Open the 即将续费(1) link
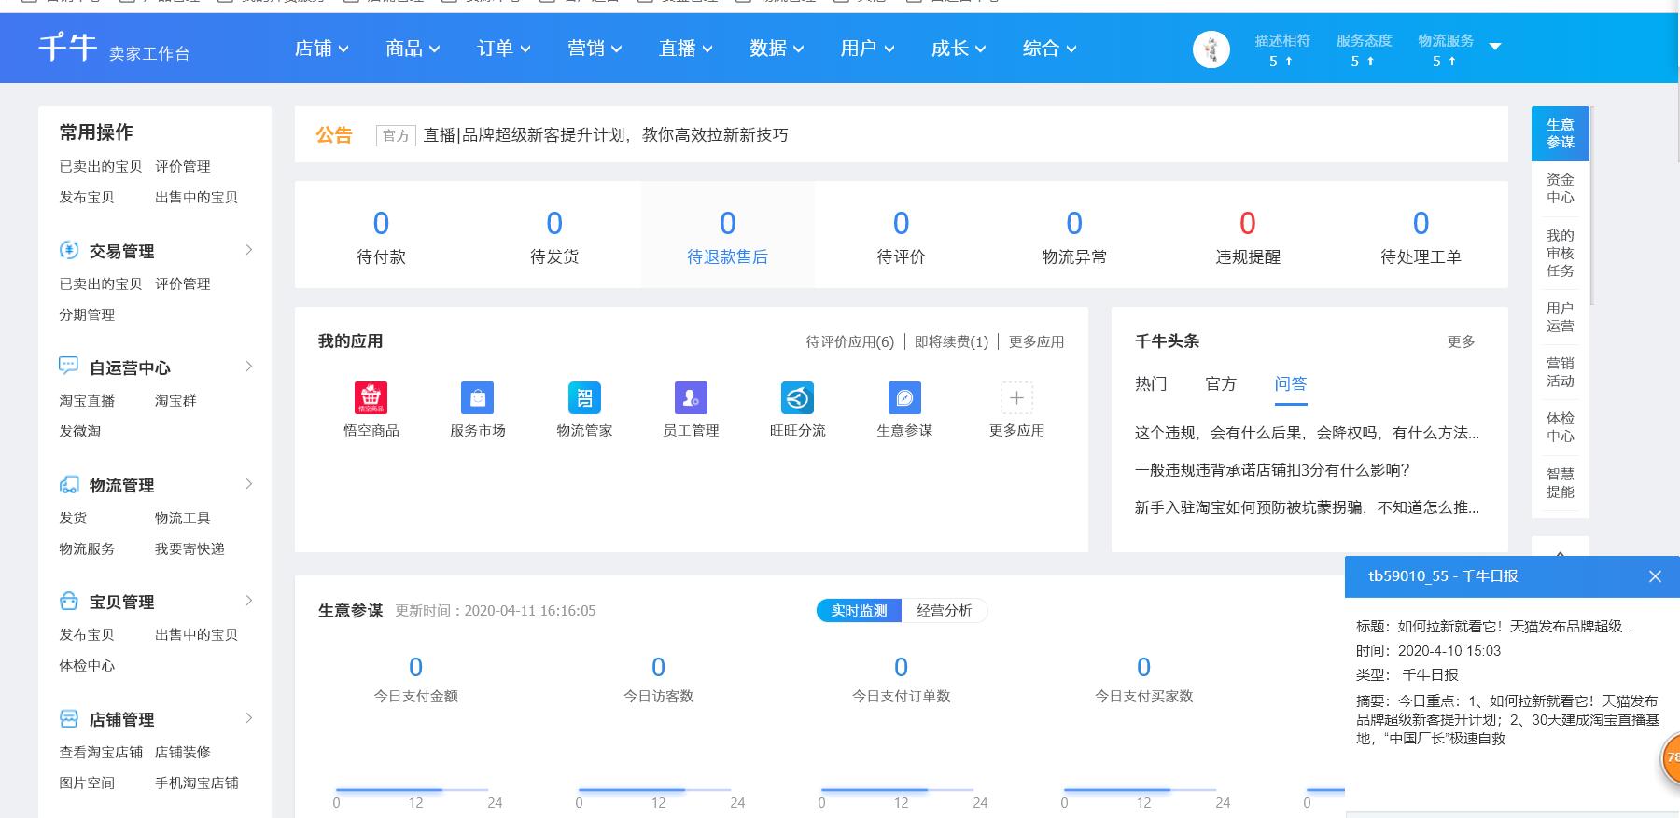The image size is (1680, 818). pyautogui.click(x=951, y=341)
